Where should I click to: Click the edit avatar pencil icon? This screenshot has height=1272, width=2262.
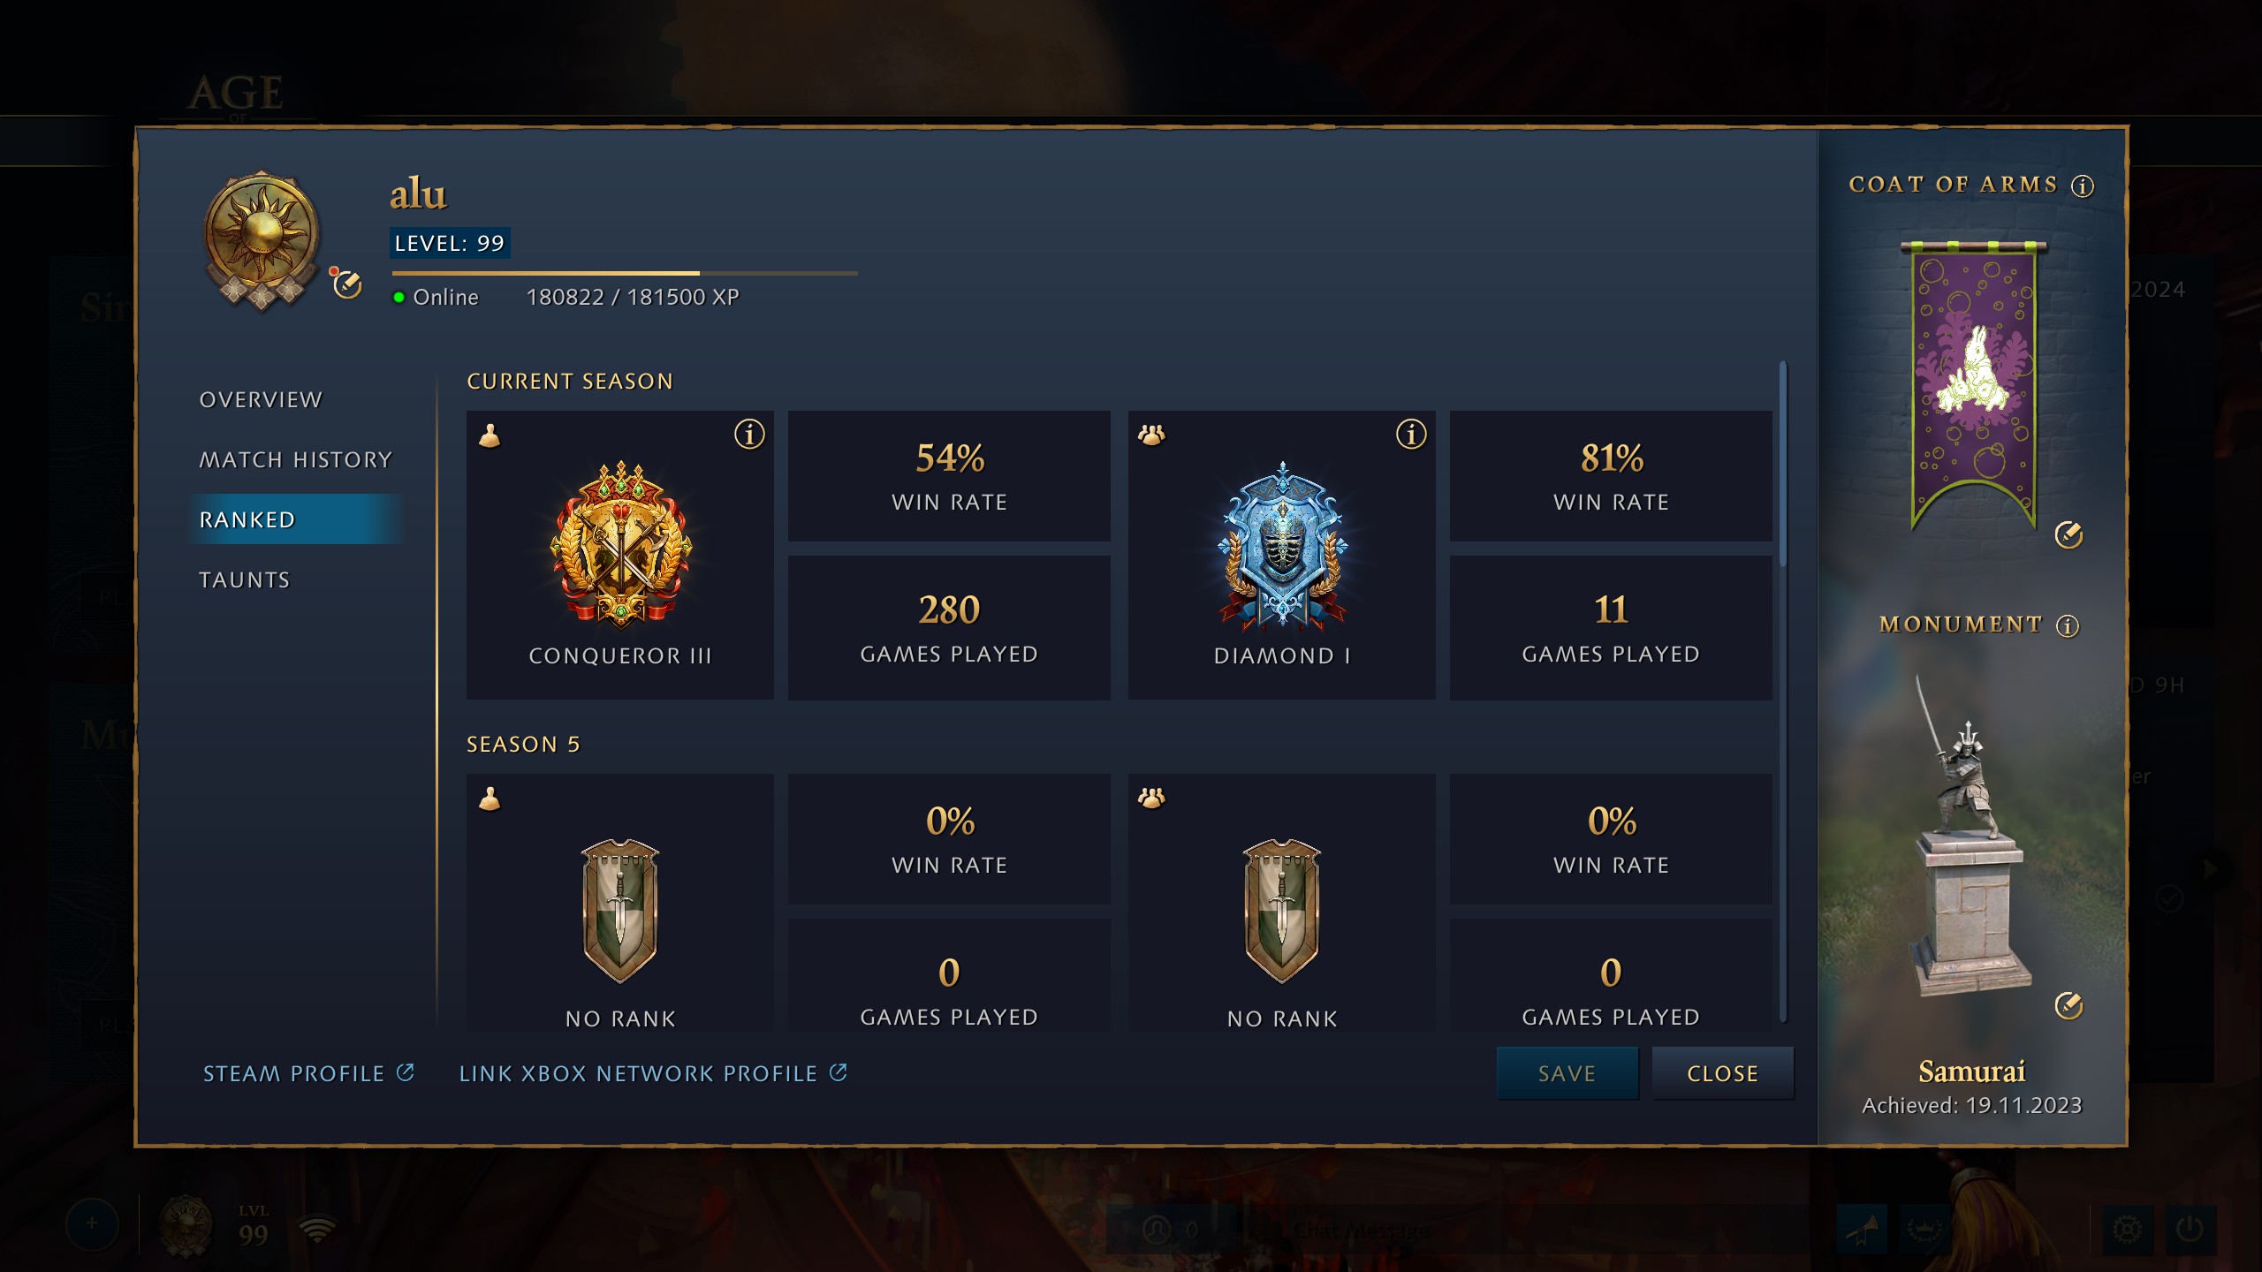[x=346, y=284]
